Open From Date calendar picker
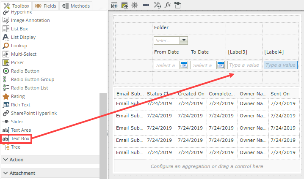This screenshot has width=304, height=179. pos(184,65)
